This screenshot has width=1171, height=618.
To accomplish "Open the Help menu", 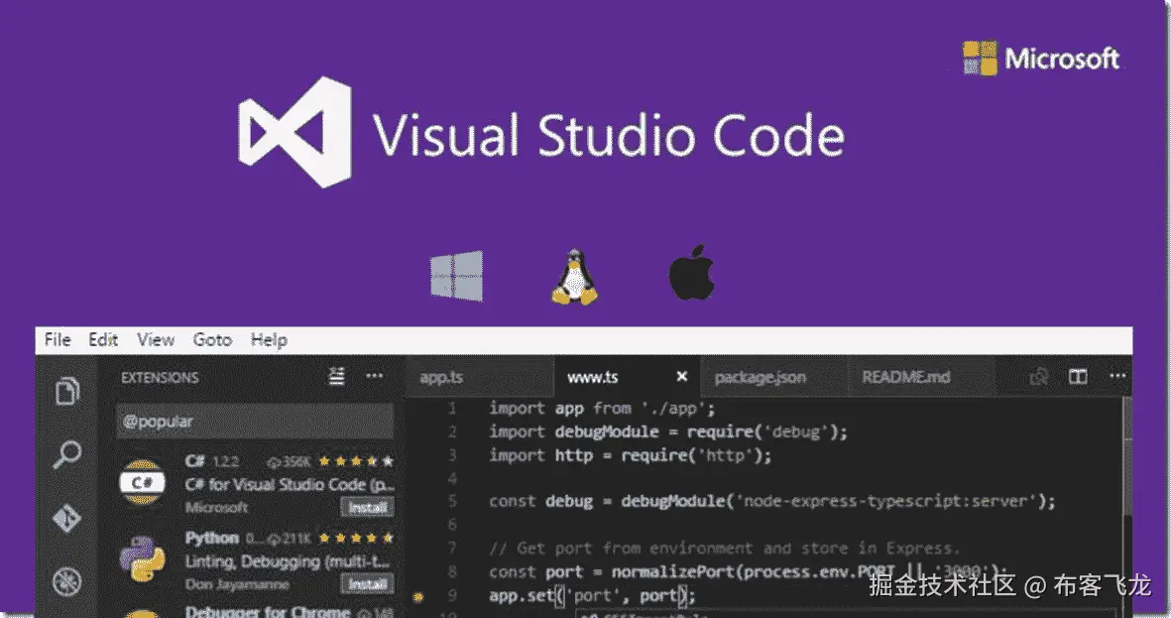I will point(269,340).
